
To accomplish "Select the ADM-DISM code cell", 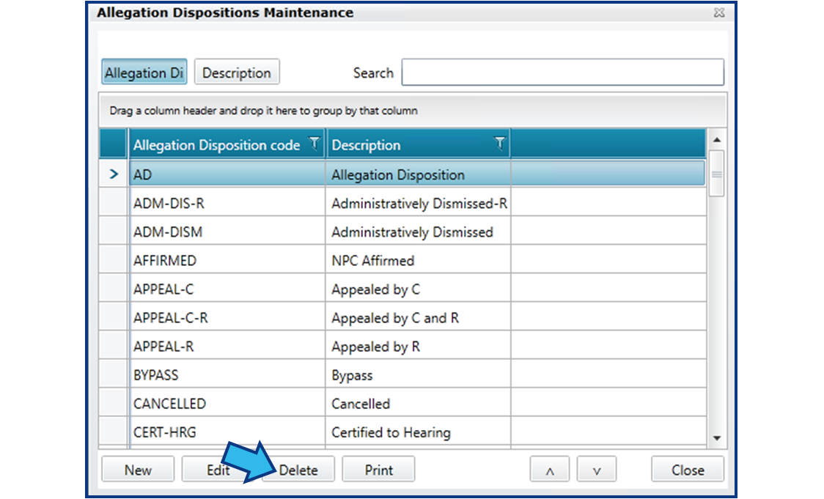I will point(227,232).
